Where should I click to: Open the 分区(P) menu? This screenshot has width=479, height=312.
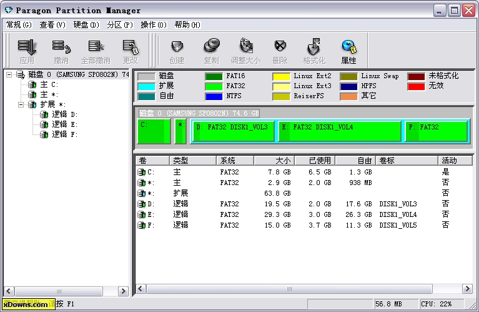click(x=120, y=25)
